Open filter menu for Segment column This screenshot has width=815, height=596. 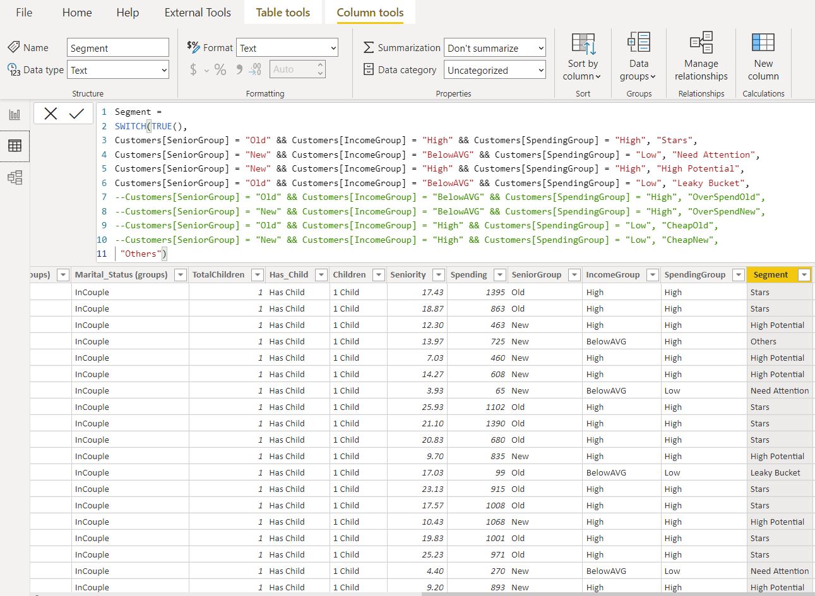(x=804, y=275)
